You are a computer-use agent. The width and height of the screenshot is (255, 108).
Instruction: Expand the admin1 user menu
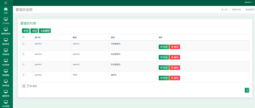tap(249, 2)
